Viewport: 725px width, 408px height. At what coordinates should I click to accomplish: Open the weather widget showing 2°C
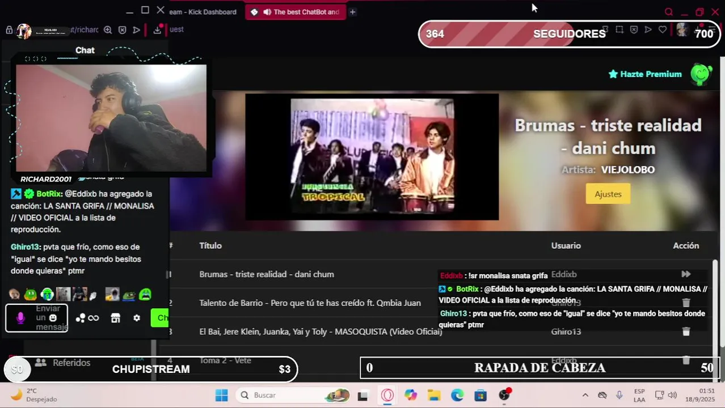34,395
